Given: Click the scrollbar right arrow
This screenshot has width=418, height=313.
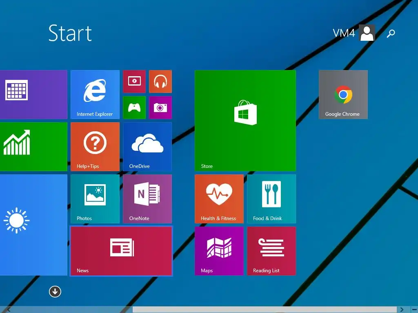Looking at the screenshot, I should (402, 310).
